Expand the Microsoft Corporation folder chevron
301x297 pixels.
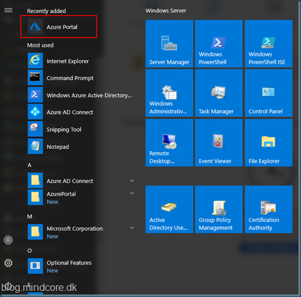132,228
